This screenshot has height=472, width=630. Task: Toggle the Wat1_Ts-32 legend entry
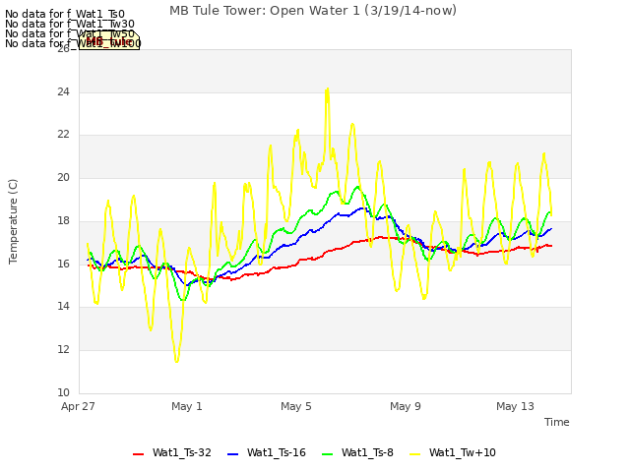pos(172,452)
